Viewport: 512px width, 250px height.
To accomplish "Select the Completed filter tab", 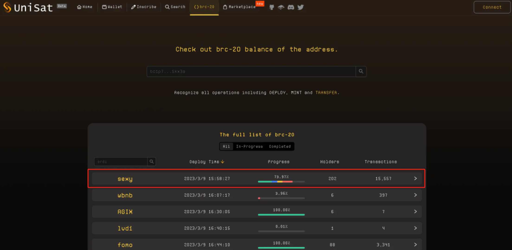I will 280,147.
